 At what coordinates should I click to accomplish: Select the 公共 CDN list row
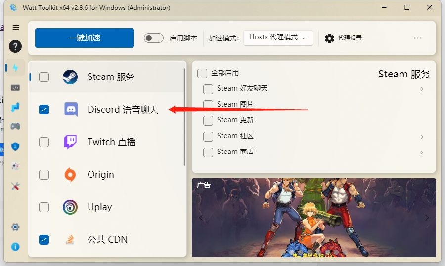coord(107,240)
